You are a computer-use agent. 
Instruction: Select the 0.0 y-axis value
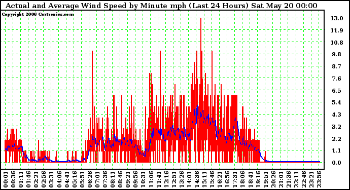coord(337,163)
